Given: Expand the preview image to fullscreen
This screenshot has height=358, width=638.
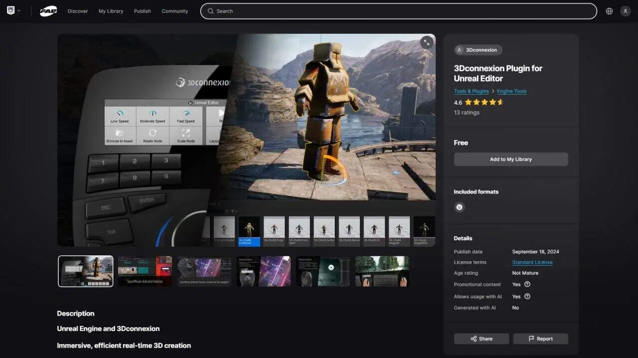Looking at the screenshot, I should (426, 42).
